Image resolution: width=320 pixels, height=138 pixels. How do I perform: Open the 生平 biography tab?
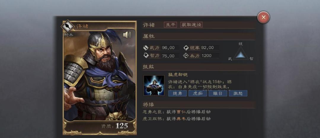click(170, 25)
